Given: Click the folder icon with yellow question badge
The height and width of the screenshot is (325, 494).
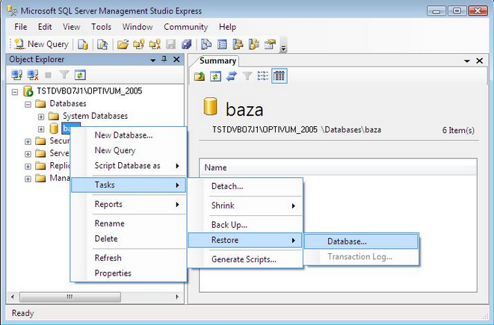Looking at the screenshot, I should tap(138, 44).
